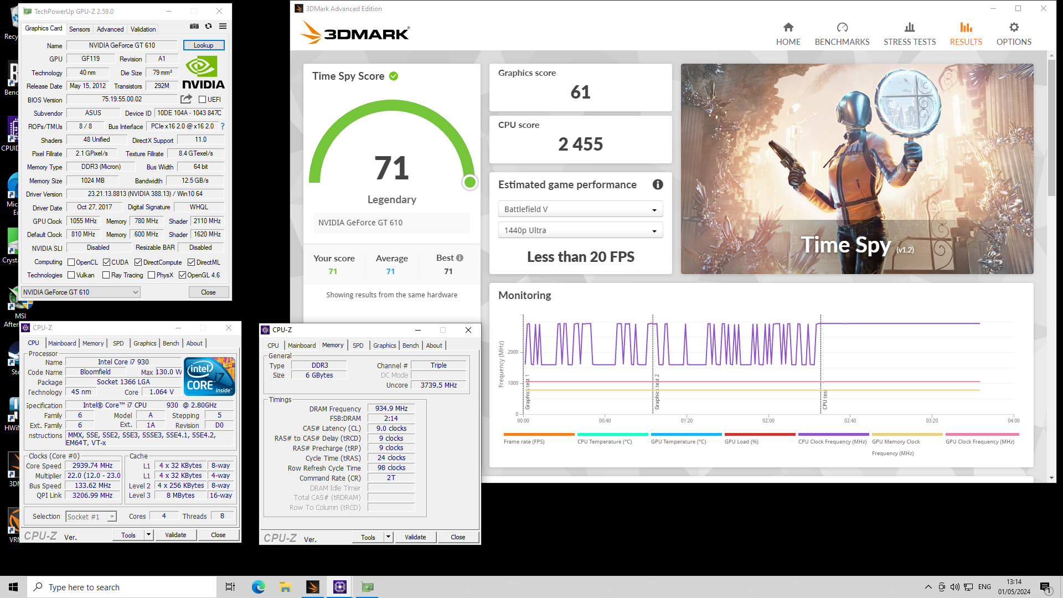Screen dimensions: 1063x598
Task: Open the Mainboard tab in left CPU-Z
Action: (x=62, y=343)
